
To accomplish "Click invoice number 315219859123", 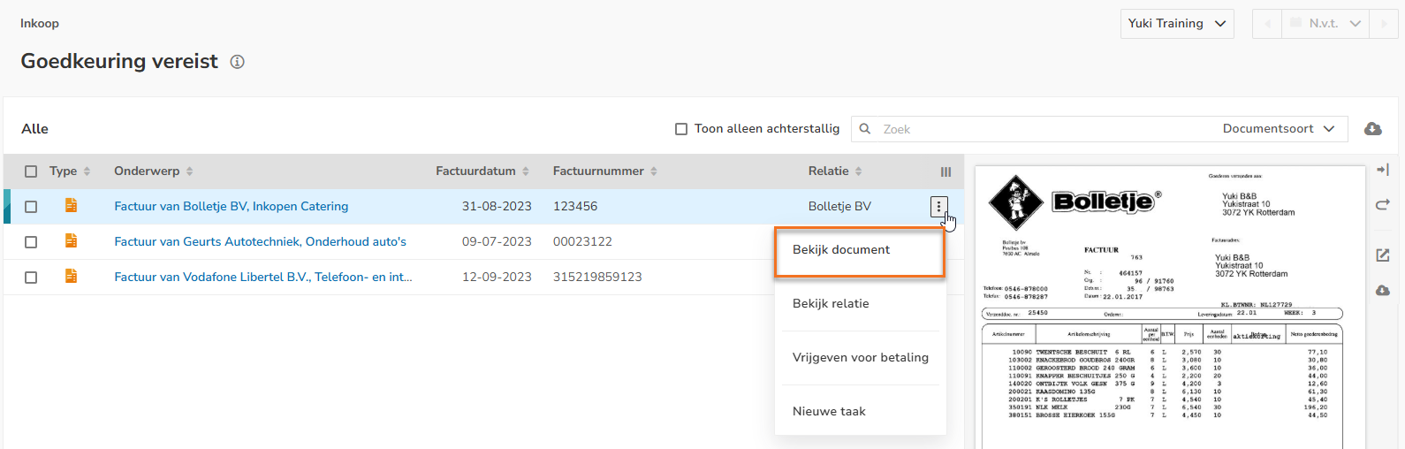I will 597,278.
